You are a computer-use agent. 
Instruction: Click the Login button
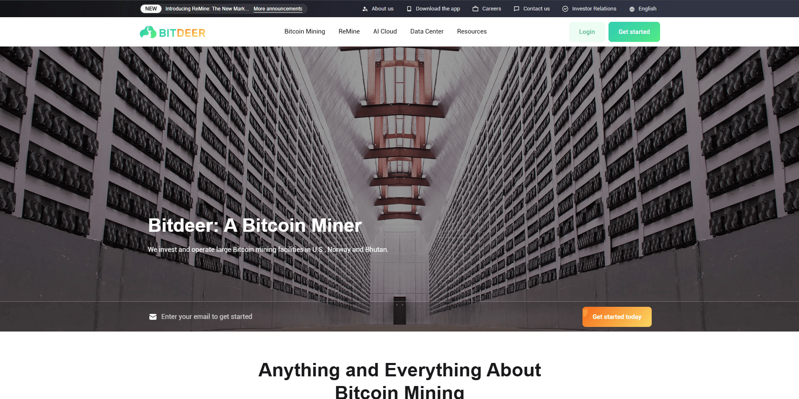587,32
